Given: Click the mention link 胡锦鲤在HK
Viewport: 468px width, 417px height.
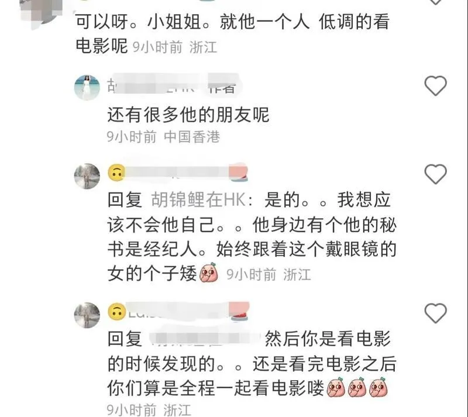Looking at the screenshot, I should (198, 199).
